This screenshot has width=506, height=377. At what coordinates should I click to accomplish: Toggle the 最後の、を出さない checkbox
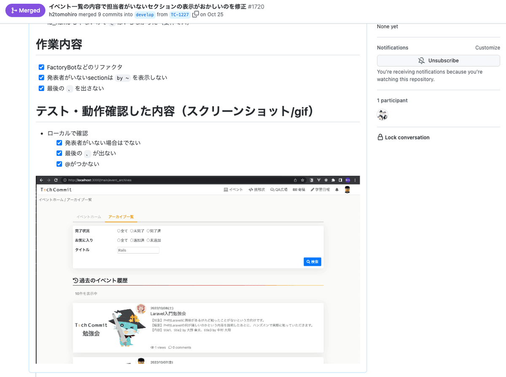click(x=41, y=88)
